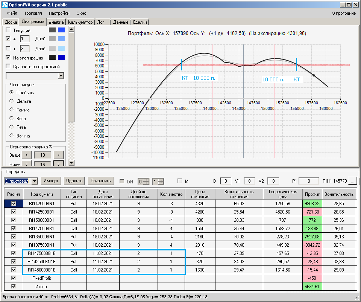
Task: Open the Торговля menu
Action: click(x=33, y=13)
